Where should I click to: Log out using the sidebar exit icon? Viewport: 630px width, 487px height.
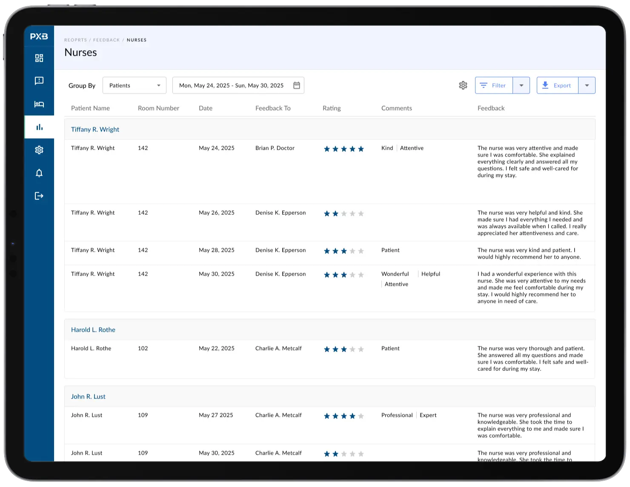[39, 196]
